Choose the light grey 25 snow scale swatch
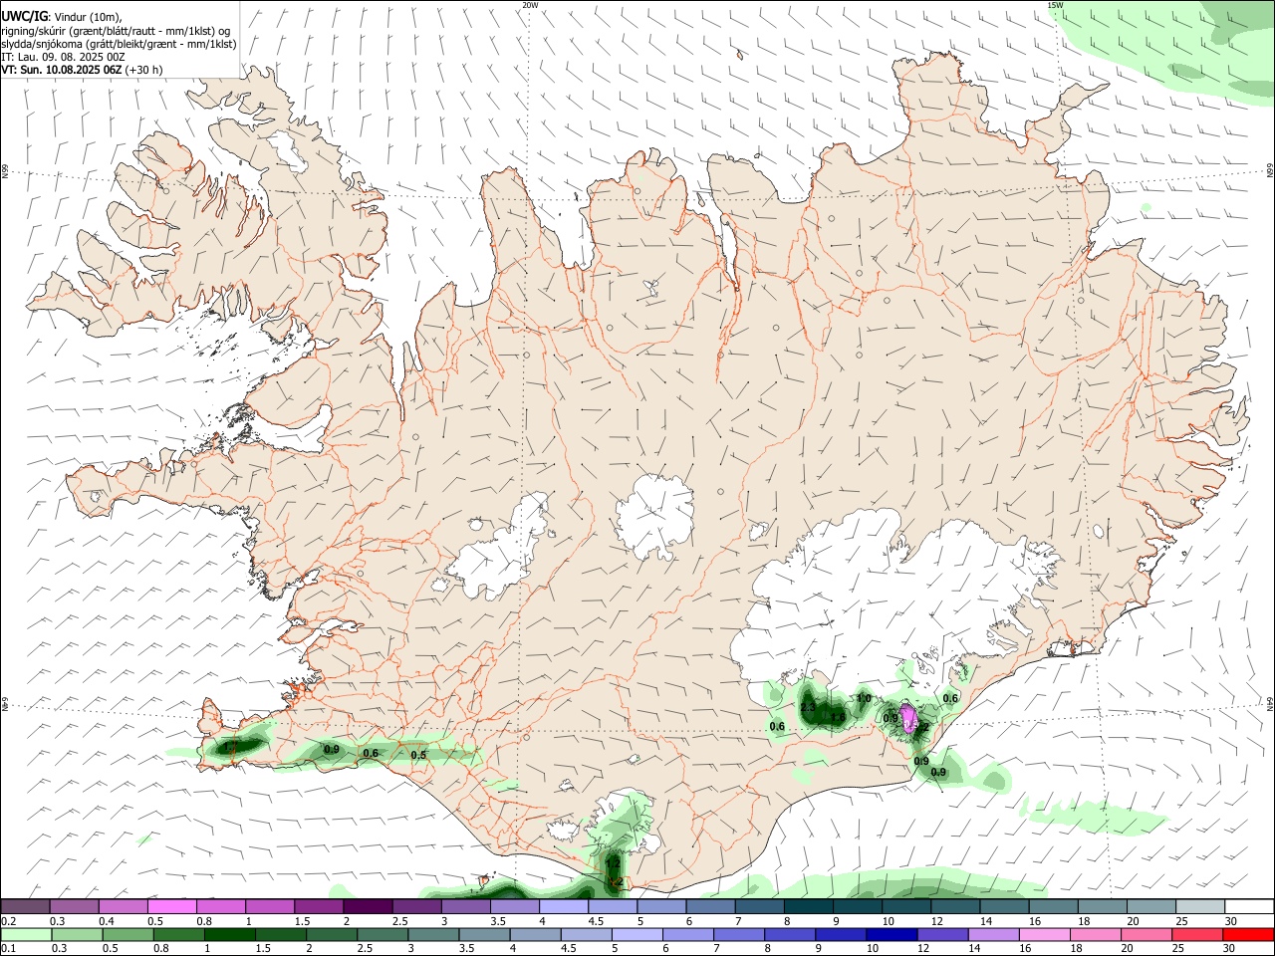This screenshot has height=956, width=1275. tap(1200, 906)
